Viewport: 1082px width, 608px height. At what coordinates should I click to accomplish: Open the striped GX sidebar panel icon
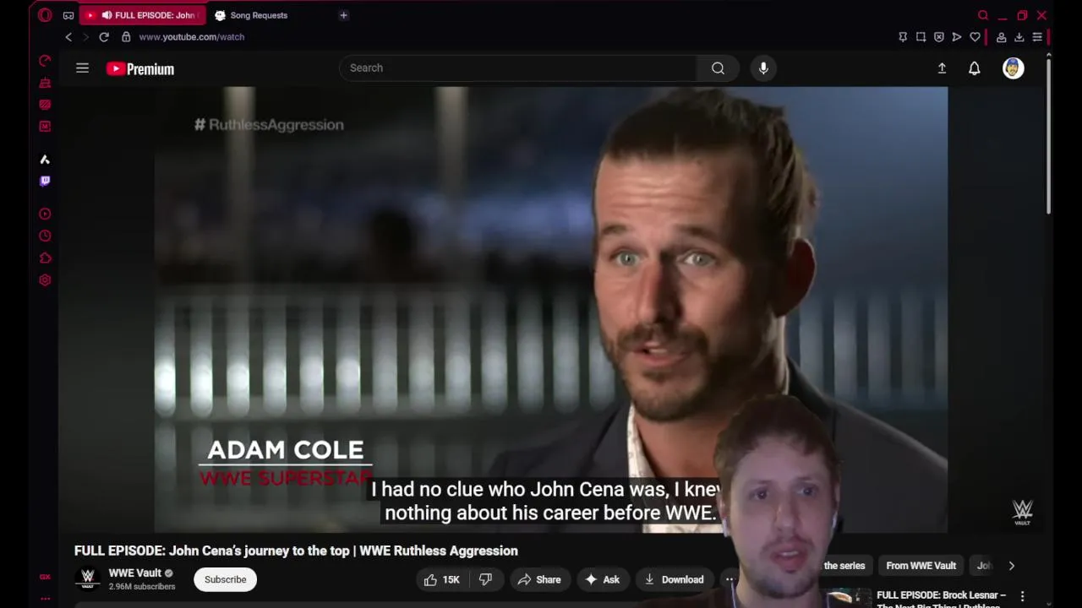[x=45, y=105]
